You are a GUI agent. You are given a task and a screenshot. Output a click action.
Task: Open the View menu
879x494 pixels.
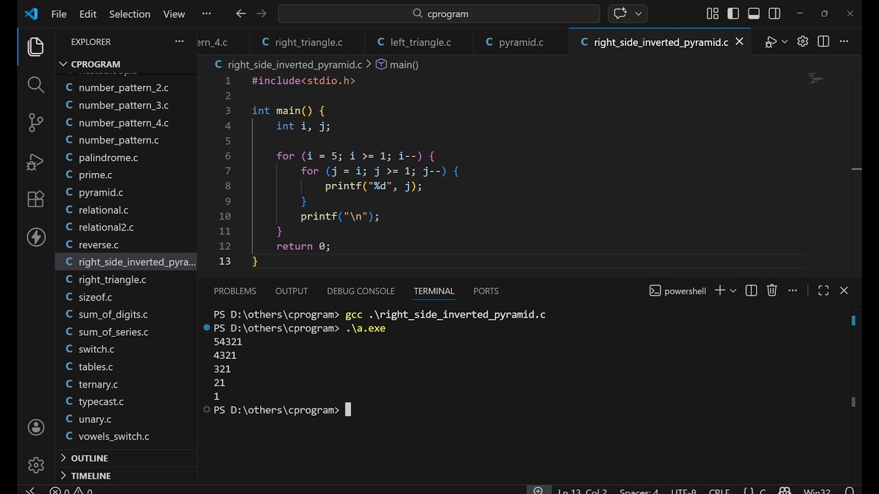tap(174, 14)
